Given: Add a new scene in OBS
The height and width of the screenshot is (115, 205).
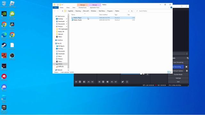Looking at the screenshot, I should tap(76, 82).
